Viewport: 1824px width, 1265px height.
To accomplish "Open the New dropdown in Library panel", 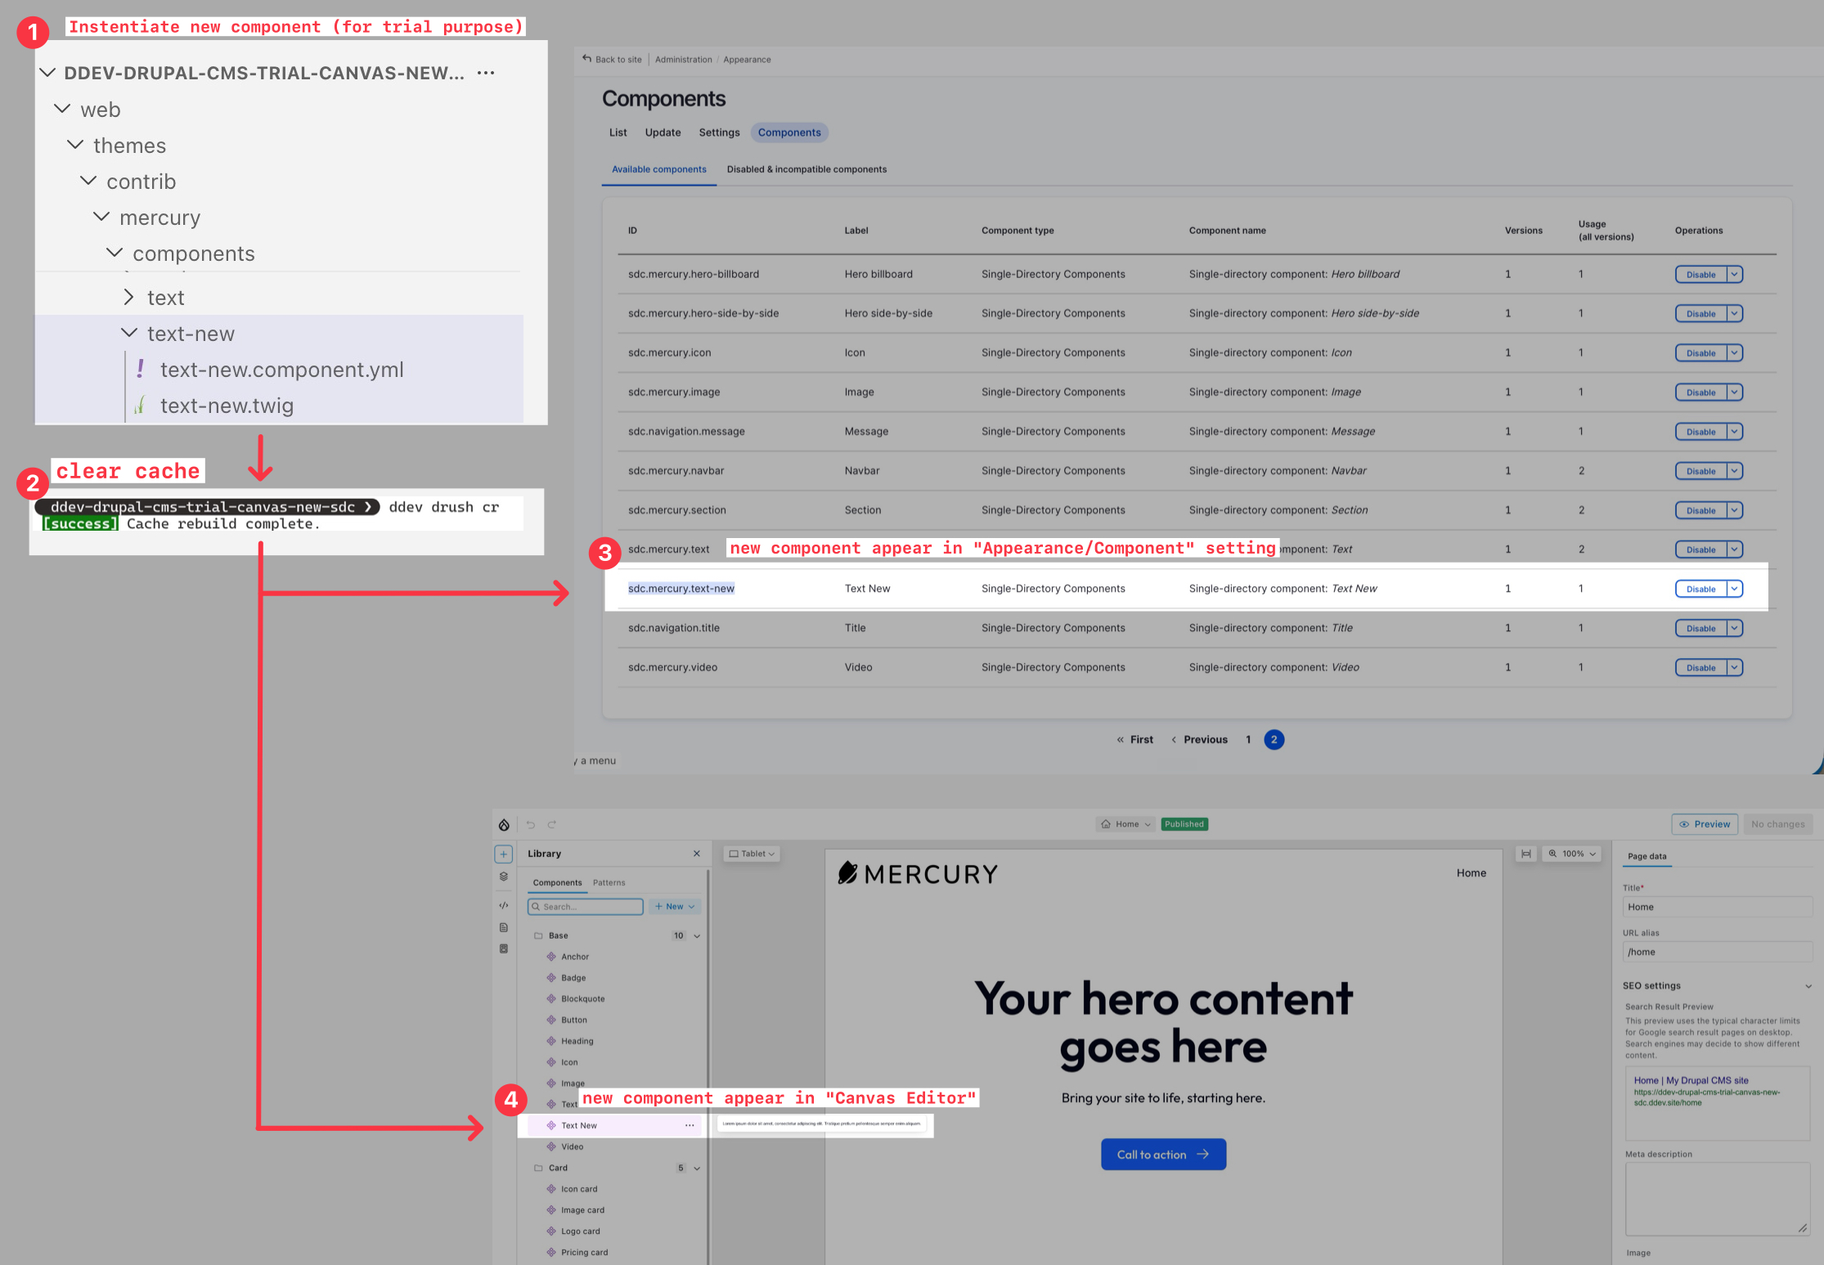I will pyautogui.click(x=676, y=906).
